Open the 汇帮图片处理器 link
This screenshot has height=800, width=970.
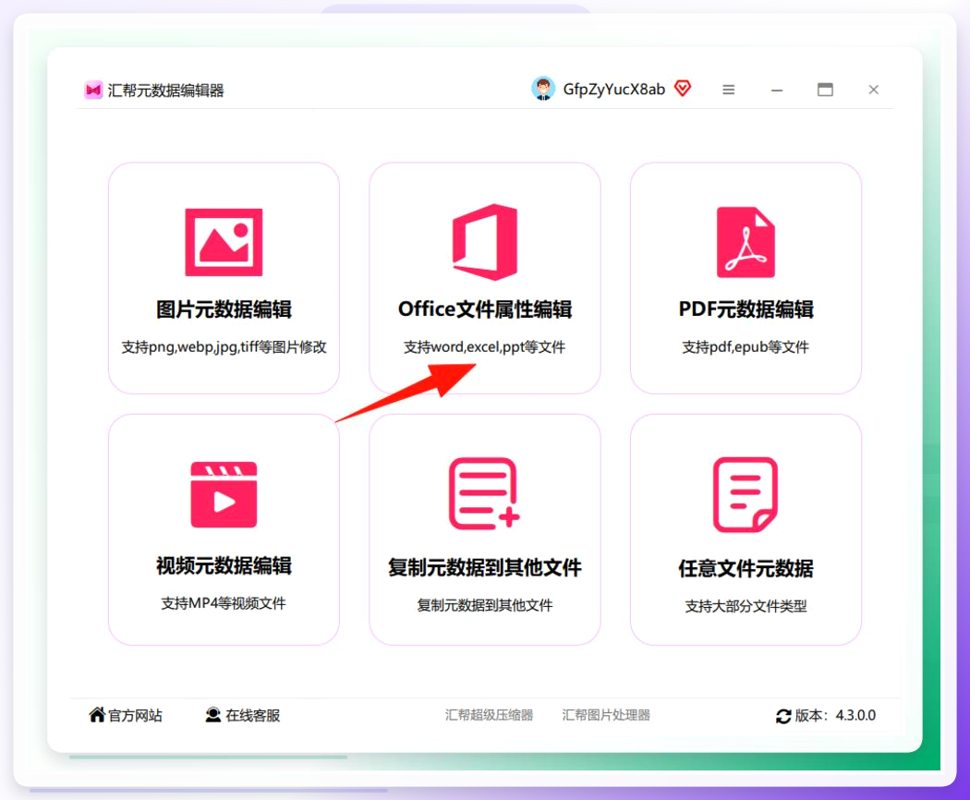[x=606, y=715]
